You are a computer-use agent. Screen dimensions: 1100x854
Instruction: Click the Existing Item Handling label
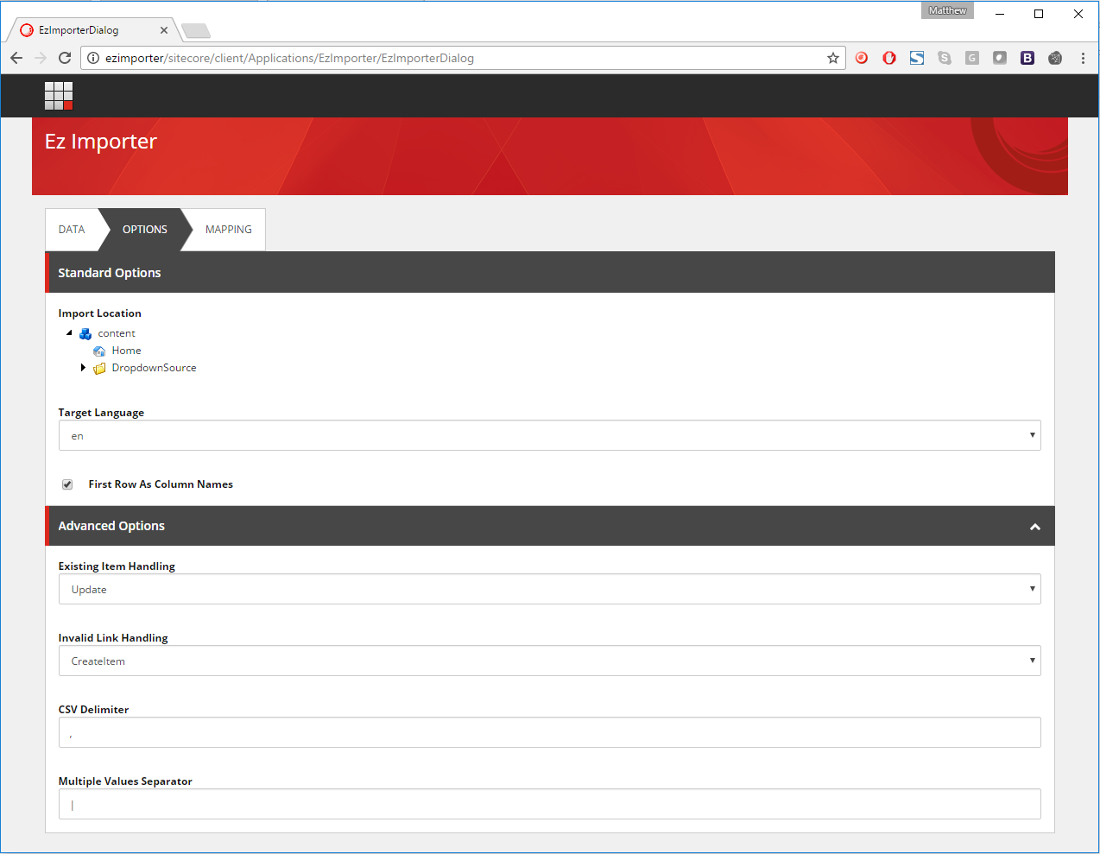pos(117,566)
